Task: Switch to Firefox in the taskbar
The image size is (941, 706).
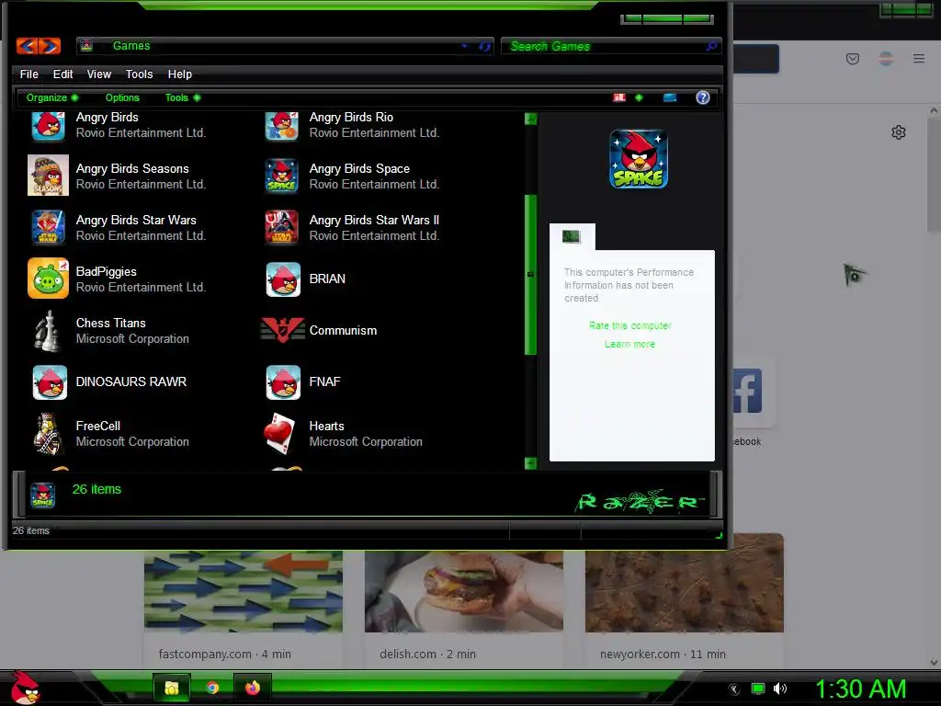Action: [253, 688]
